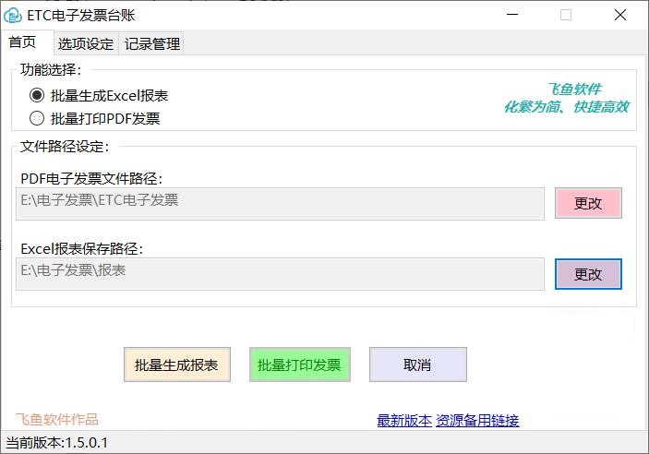Select the 批量生成Excel报表 radio option
The height and width of the screenshot is (454, 649).
[x=37, y=95]
